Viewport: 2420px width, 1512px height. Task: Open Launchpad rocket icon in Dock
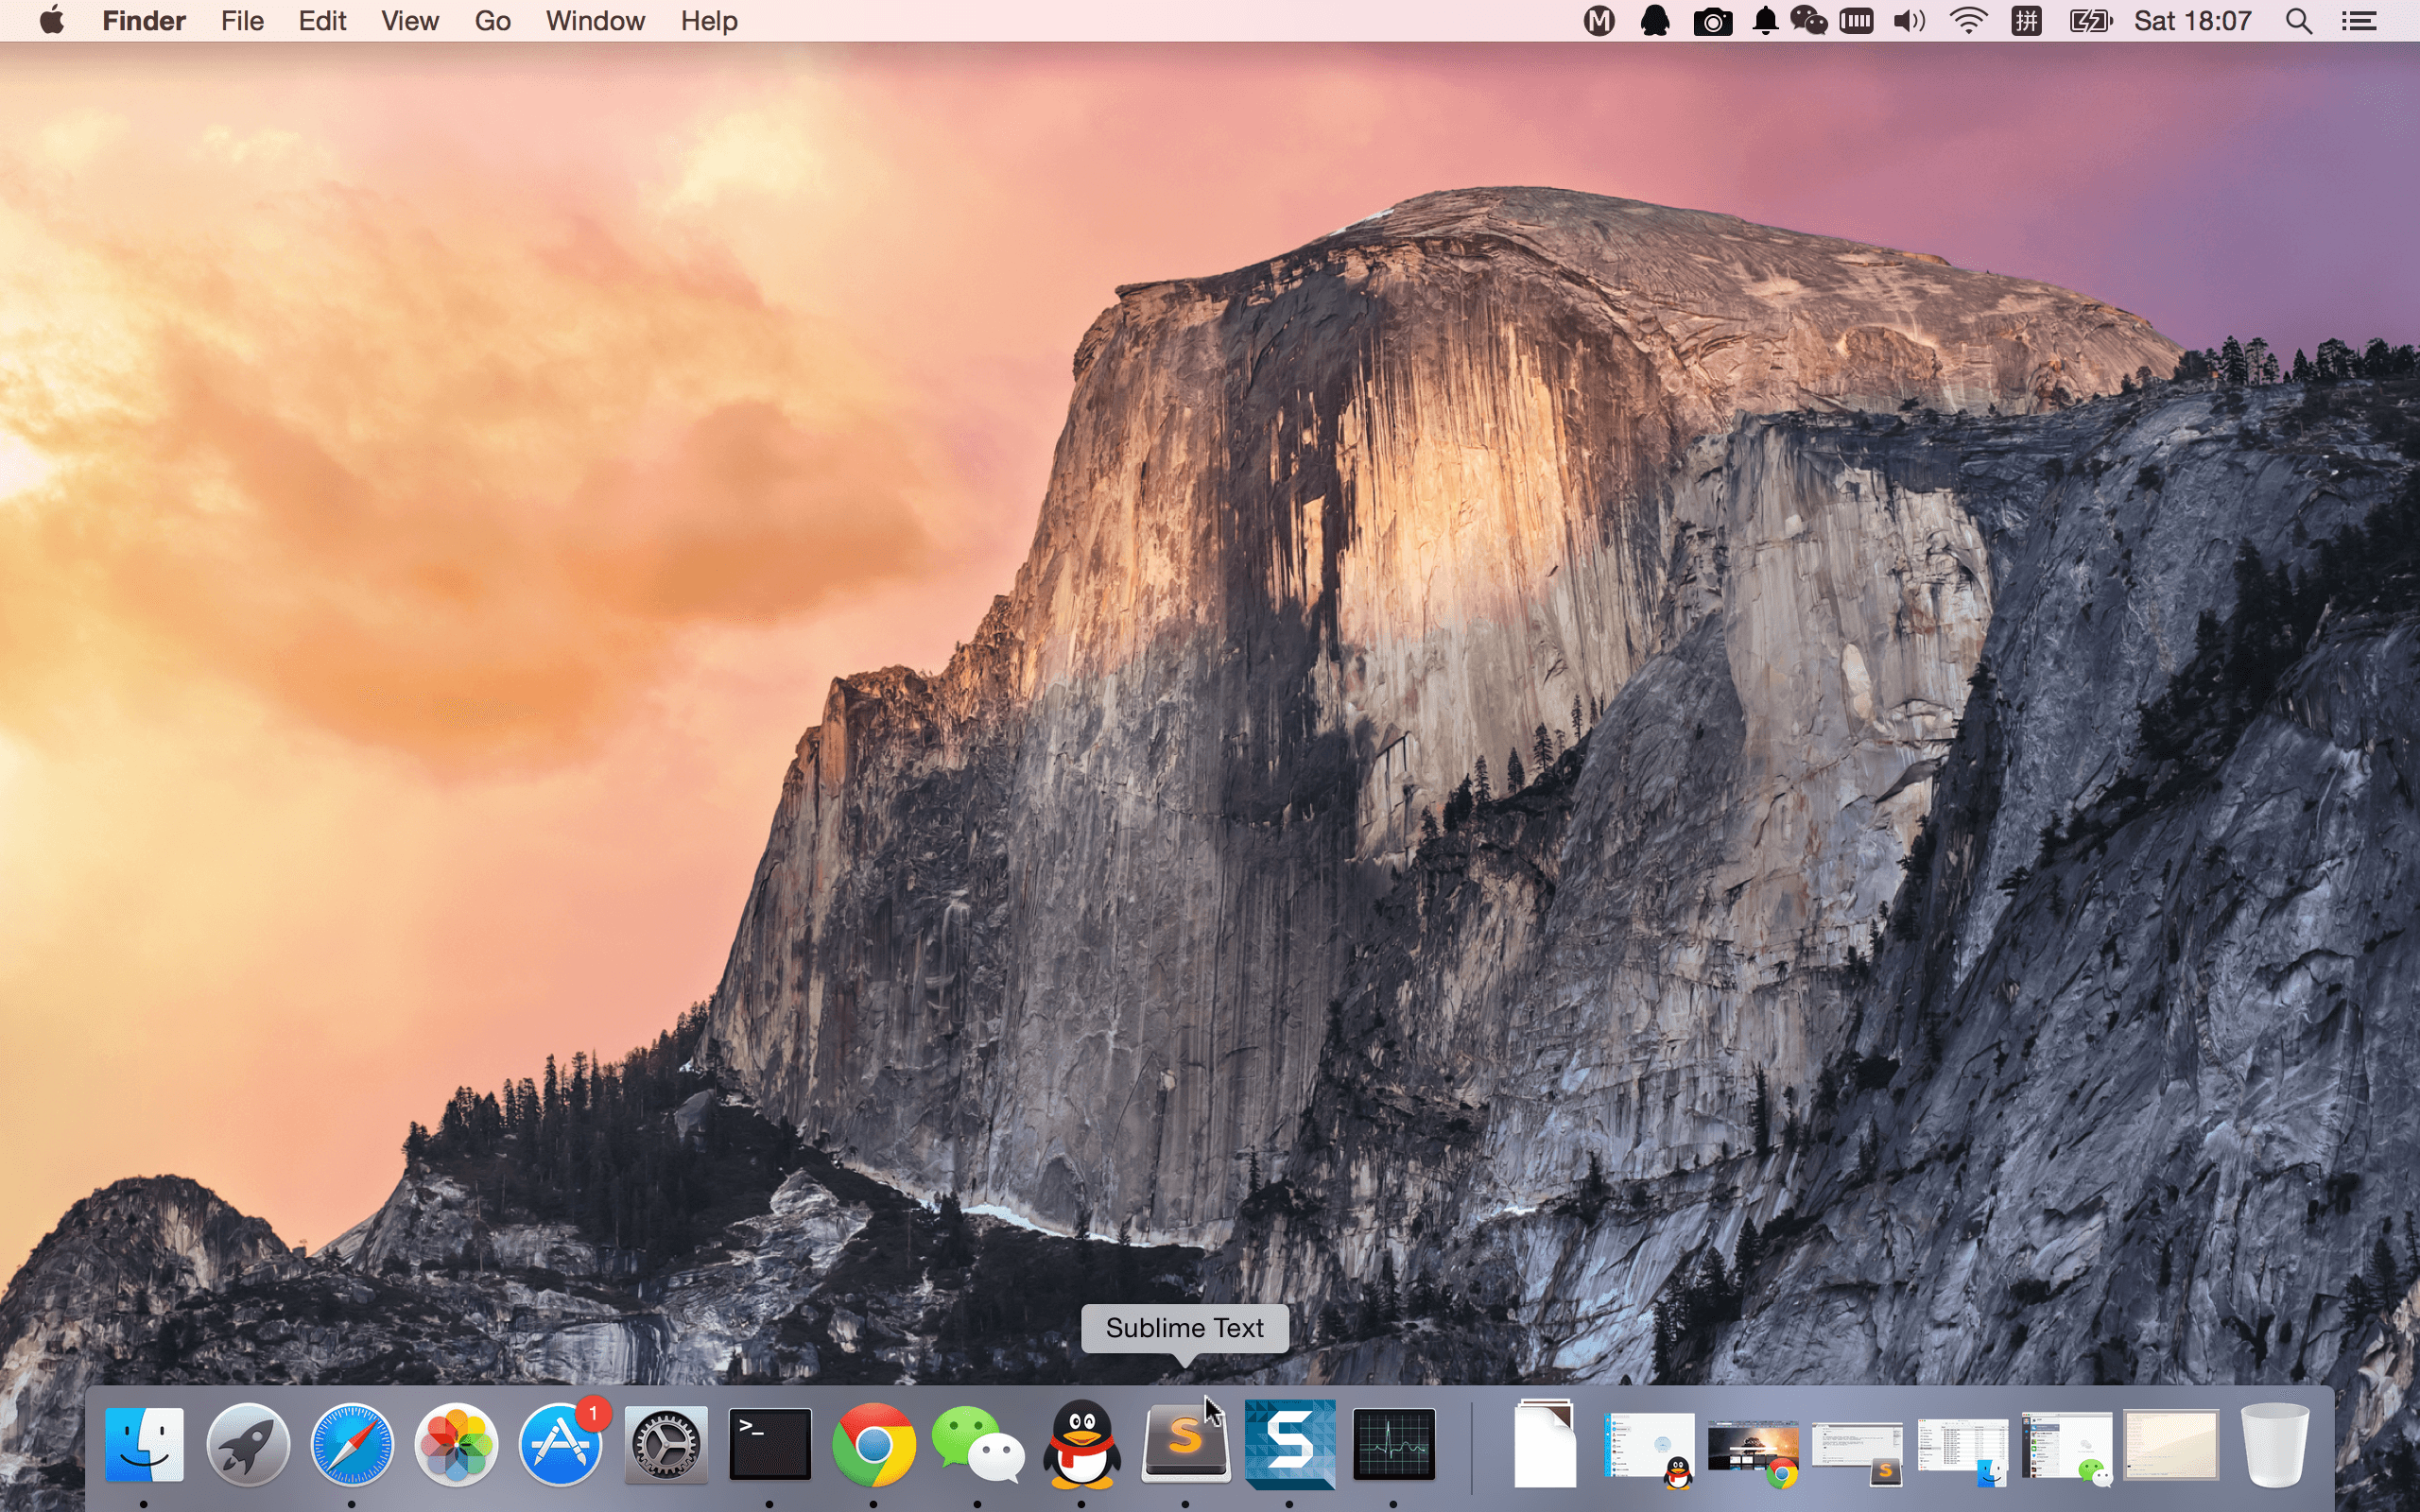tap(248, 1444)
